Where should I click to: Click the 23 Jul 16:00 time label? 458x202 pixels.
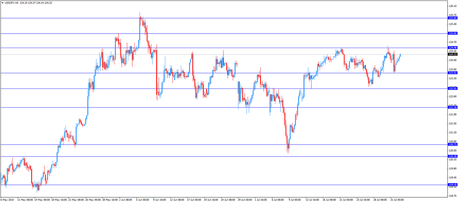364,200
